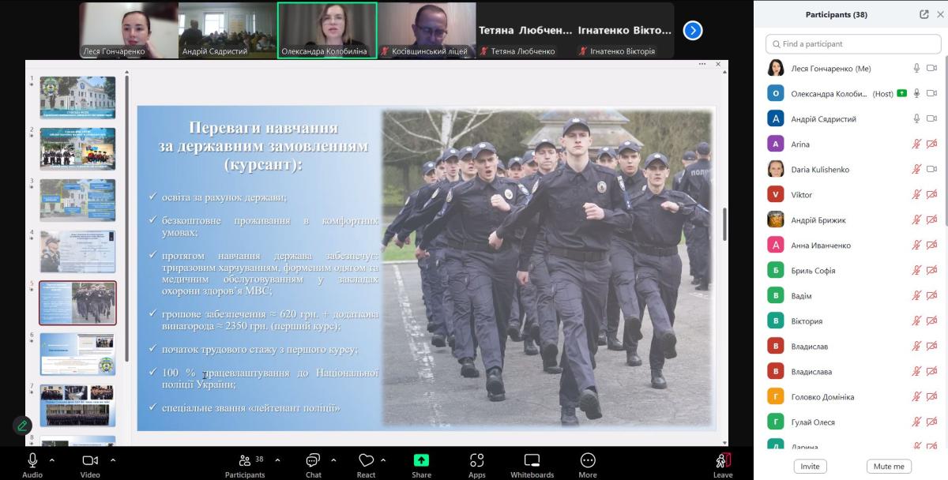Open the Whiteboards tool
Image resolution: width=948 pixels, height=480 pixels.
pyautogui.click(x=532, y=461)
